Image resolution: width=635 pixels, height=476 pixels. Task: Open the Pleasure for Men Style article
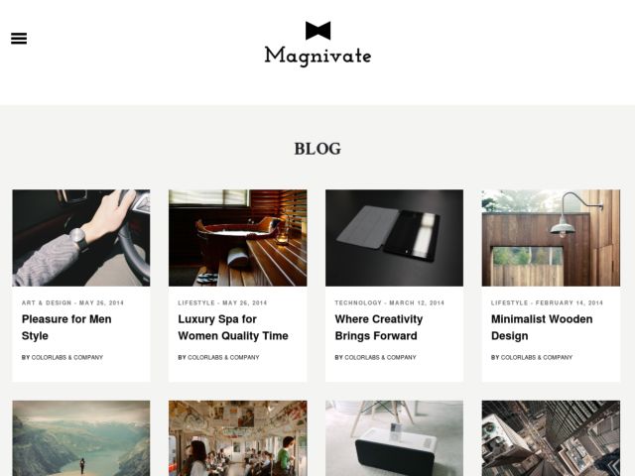point(66,327)
